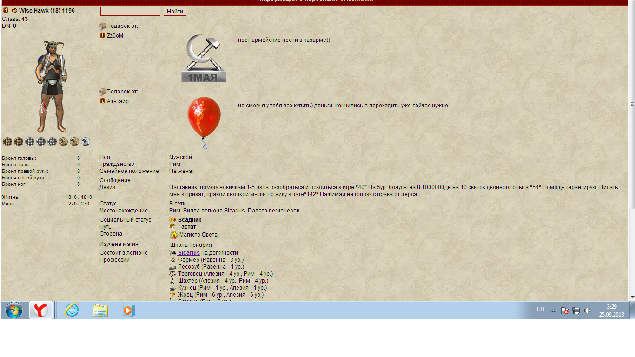This screenshot has width=635, height=357.
Task: Click the vertical page scrollbar thumb
Action: [632, 104]
